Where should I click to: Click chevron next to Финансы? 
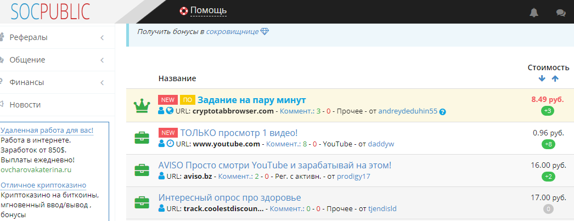102,83
